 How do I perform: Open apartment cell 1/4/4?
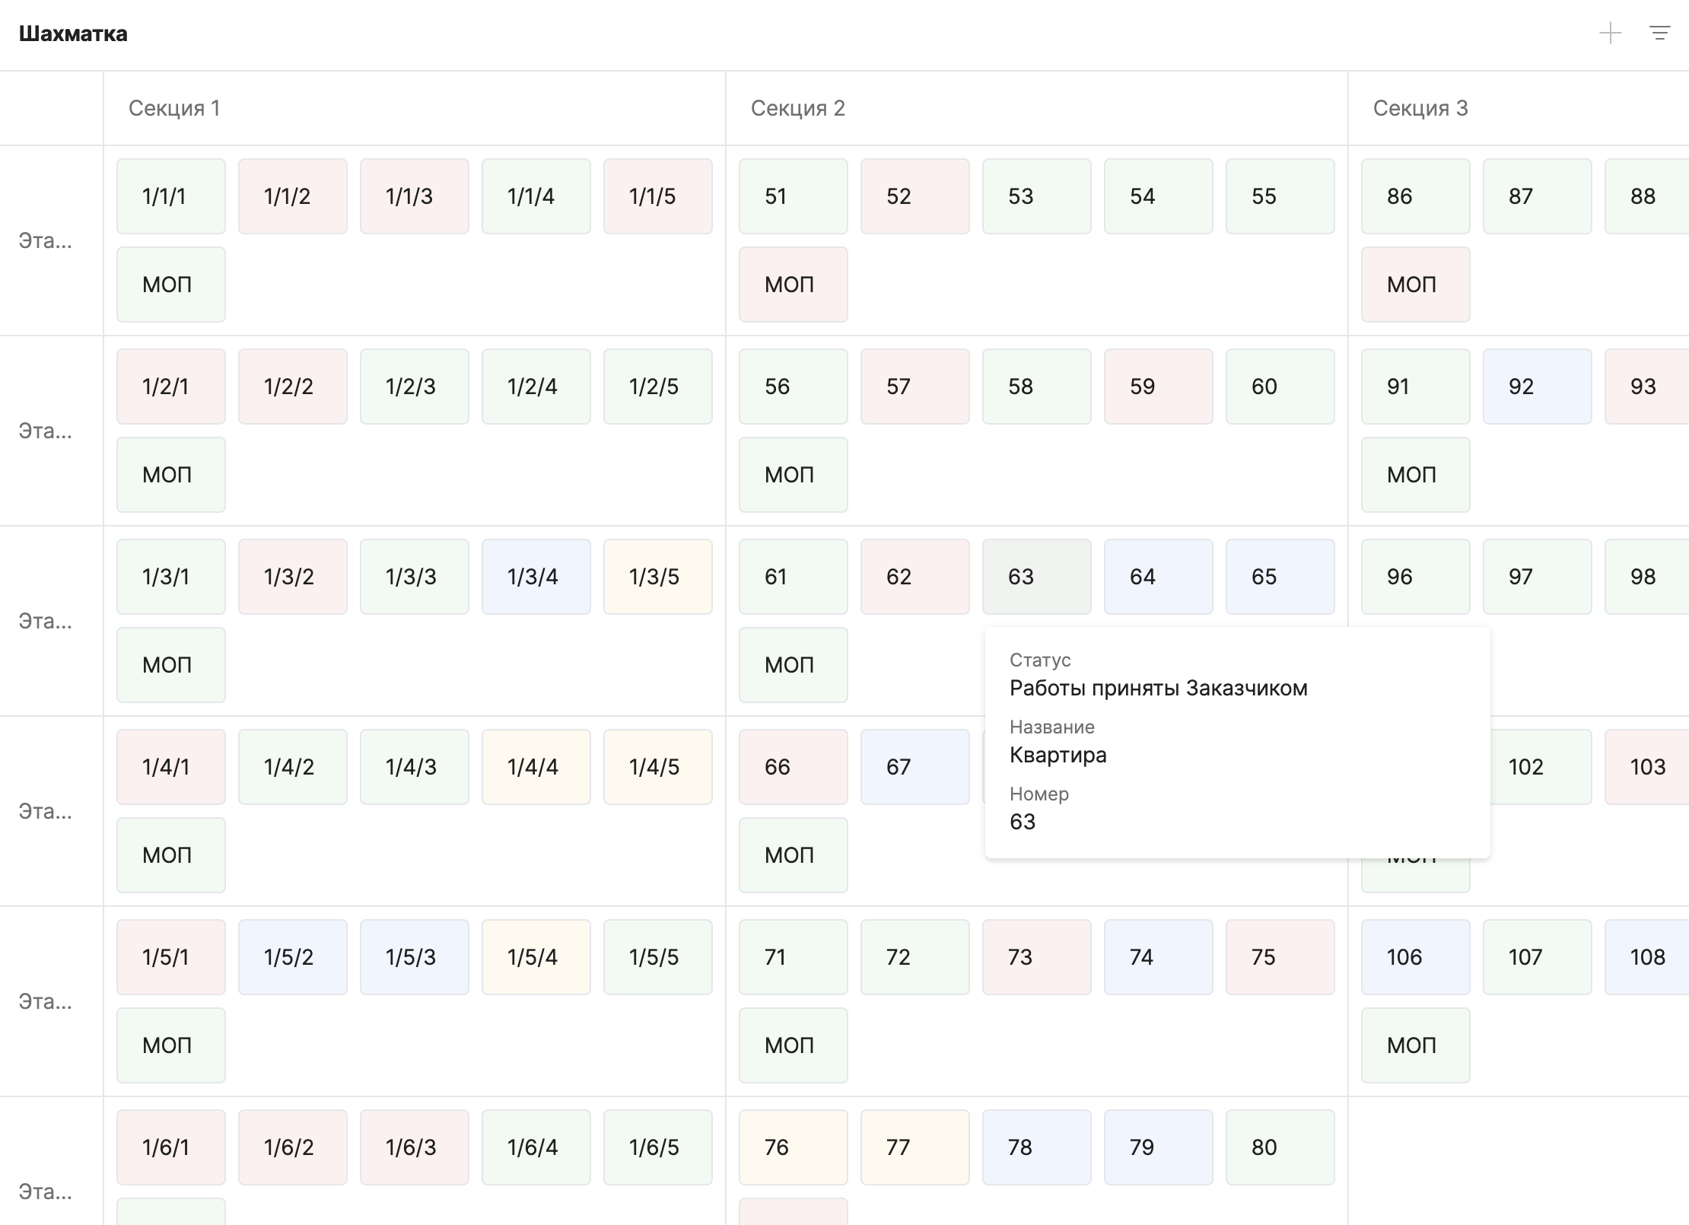click(x=536, y=767)
